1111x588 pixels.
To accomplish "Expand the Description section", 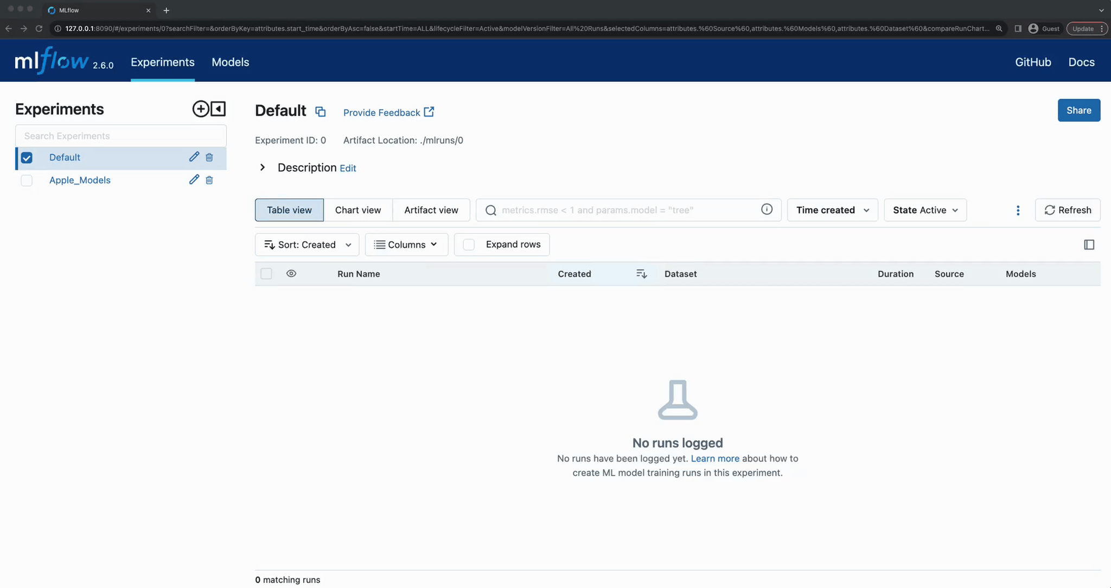I will tap(263, 167).
